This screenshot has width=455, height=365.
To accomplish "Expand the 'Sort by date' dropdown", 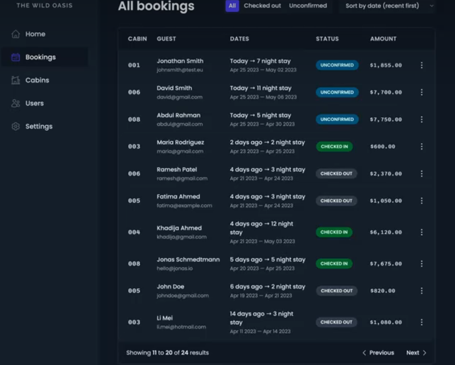I will coord(389,6).
